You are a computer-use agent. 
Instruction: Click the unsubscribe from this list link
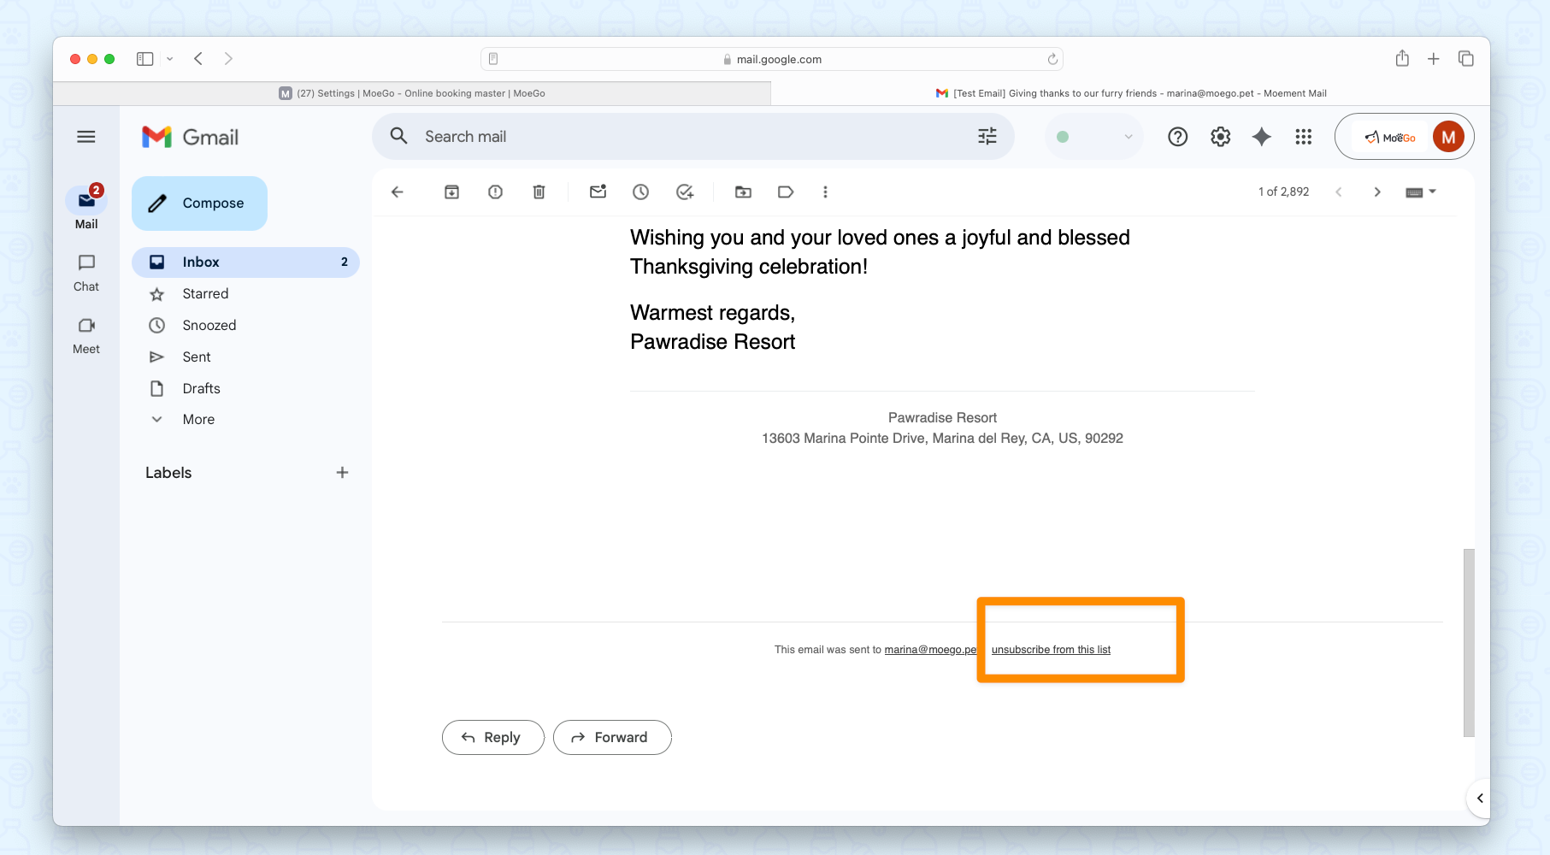click(x=1051, y=650)
